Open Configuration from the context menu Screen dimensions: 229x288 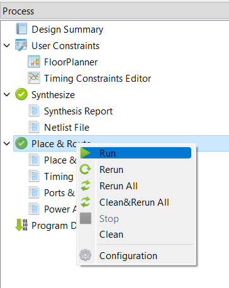(136, 256)
